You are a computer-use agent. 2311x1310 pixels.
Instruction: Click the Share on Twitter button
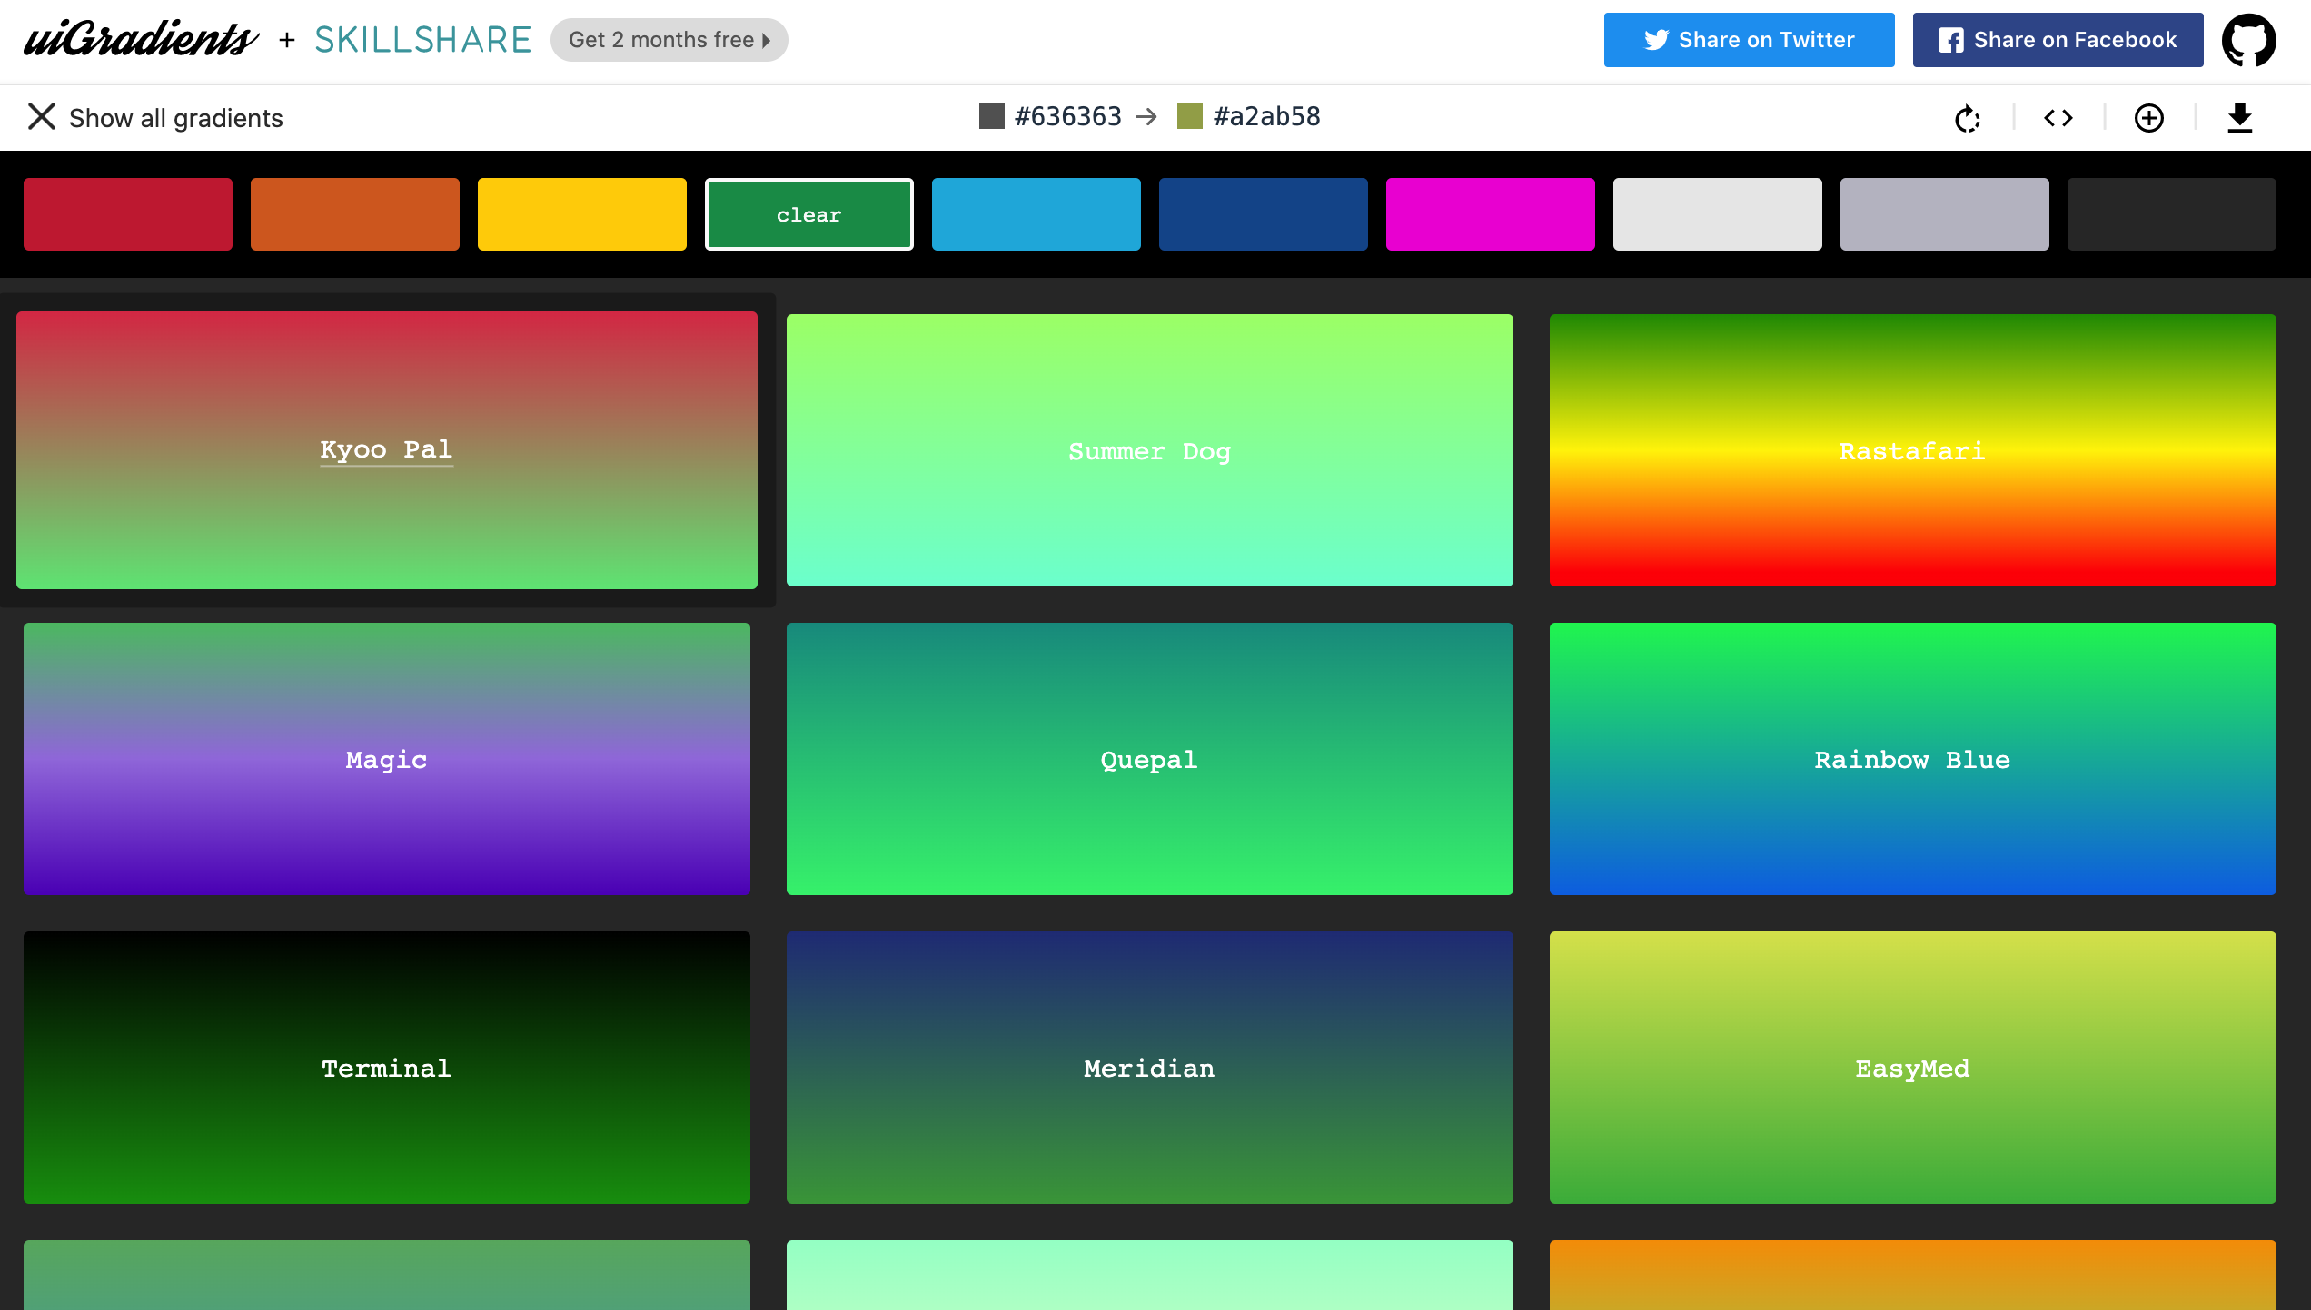[1749, 40]
